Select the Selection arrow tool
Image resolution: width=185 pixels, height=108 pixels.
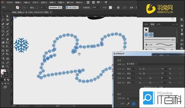click(3, 16)
